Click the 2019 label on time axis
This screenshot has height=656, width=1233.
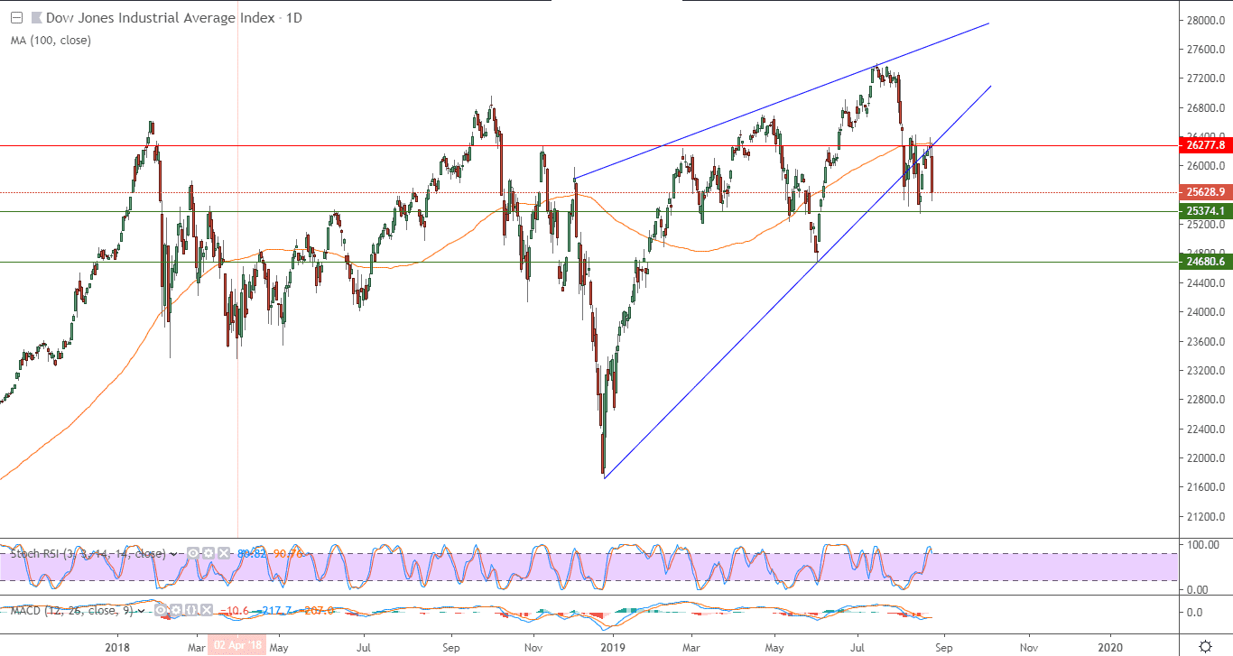(x=613, y=646)
